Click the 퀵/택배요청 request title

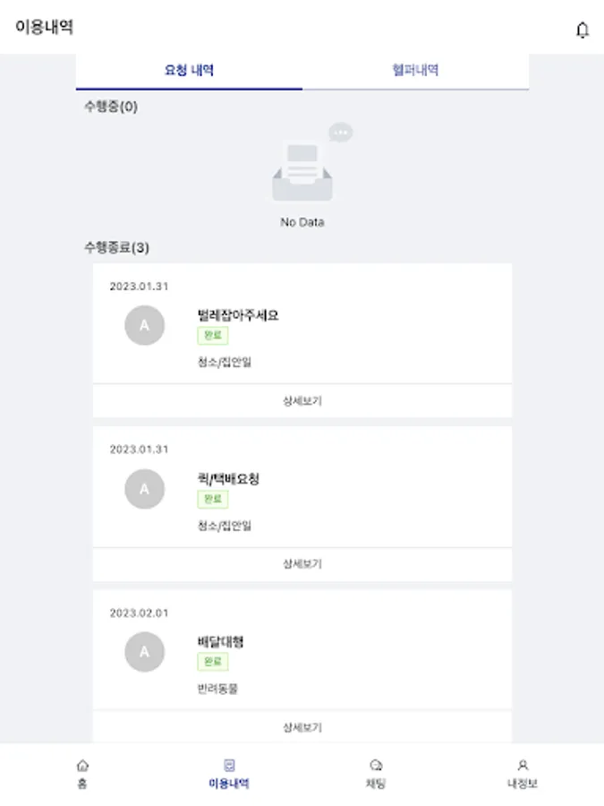tap(228, 479)
